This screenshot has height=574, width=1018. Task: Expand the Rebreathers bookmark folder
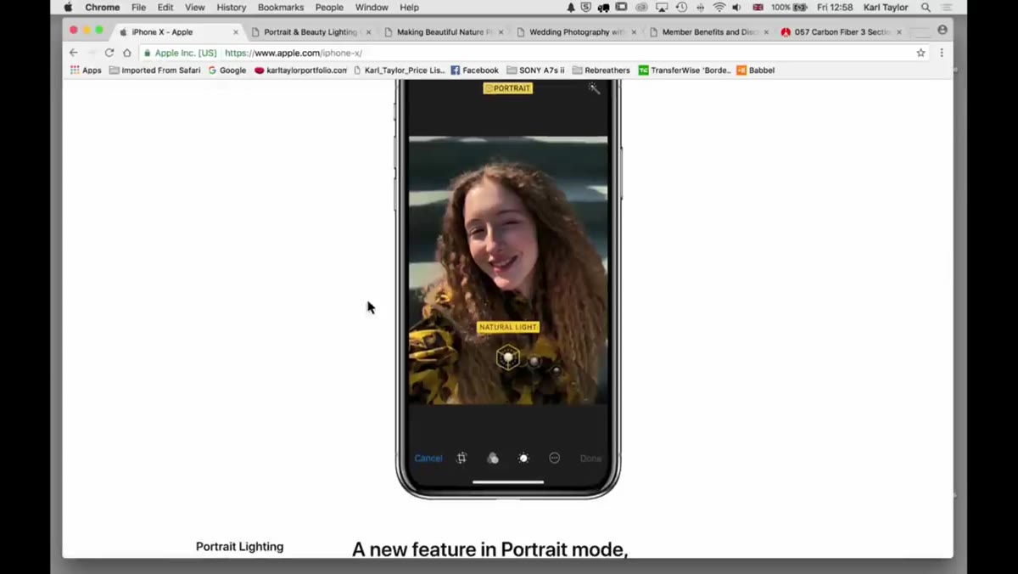tap(601, 70)
